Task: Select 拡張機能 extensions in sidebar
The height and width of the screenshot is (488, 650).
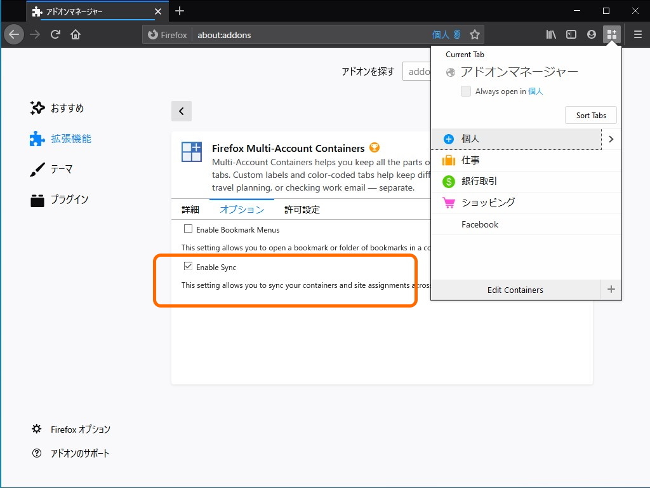Action: click(60, 139)
